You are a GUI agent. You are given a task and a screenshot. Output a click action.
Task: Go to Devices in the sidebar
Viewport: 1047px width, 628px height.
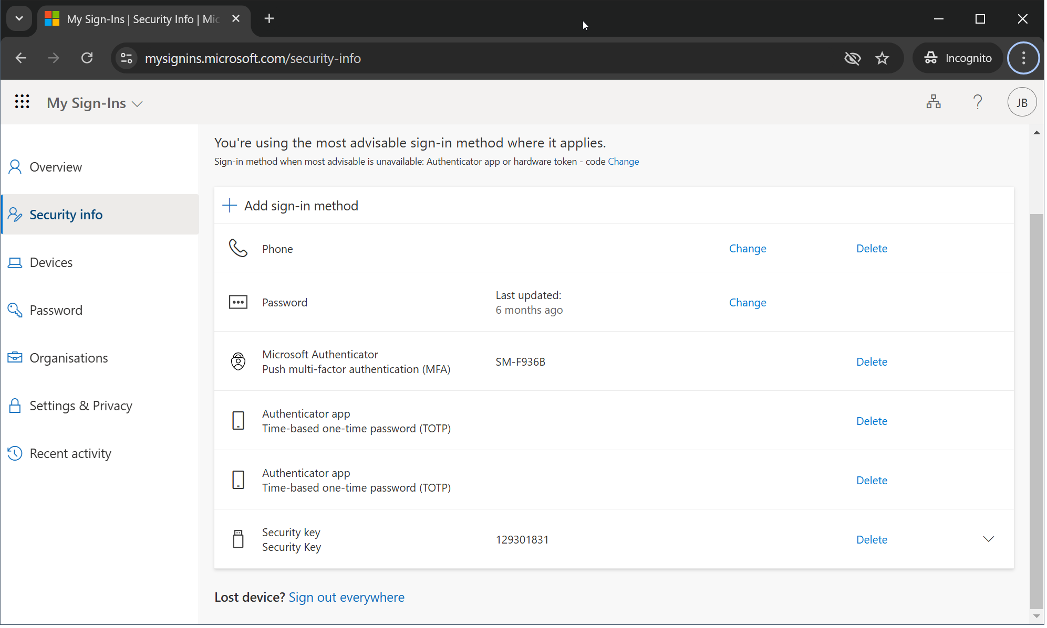[x=51, y=262]
